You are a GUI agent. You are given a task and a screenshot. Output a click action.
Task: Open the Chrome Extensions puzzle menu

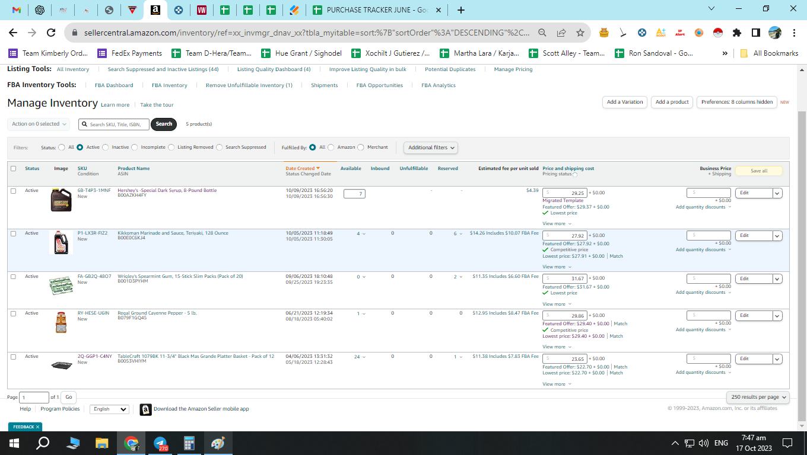click(x=737, y=33)
